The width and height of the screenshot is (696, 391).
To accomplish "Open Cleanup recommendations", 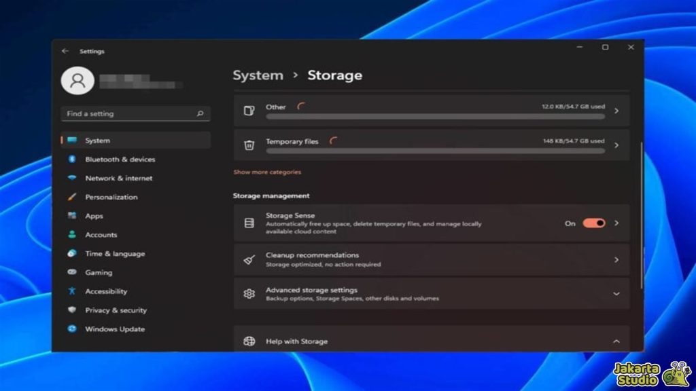I will 432,259.
